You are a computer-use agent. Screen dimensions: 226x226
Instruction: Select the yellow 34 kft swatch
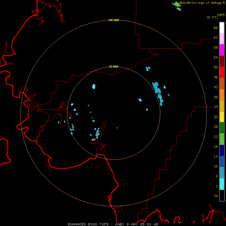[222, 117]
